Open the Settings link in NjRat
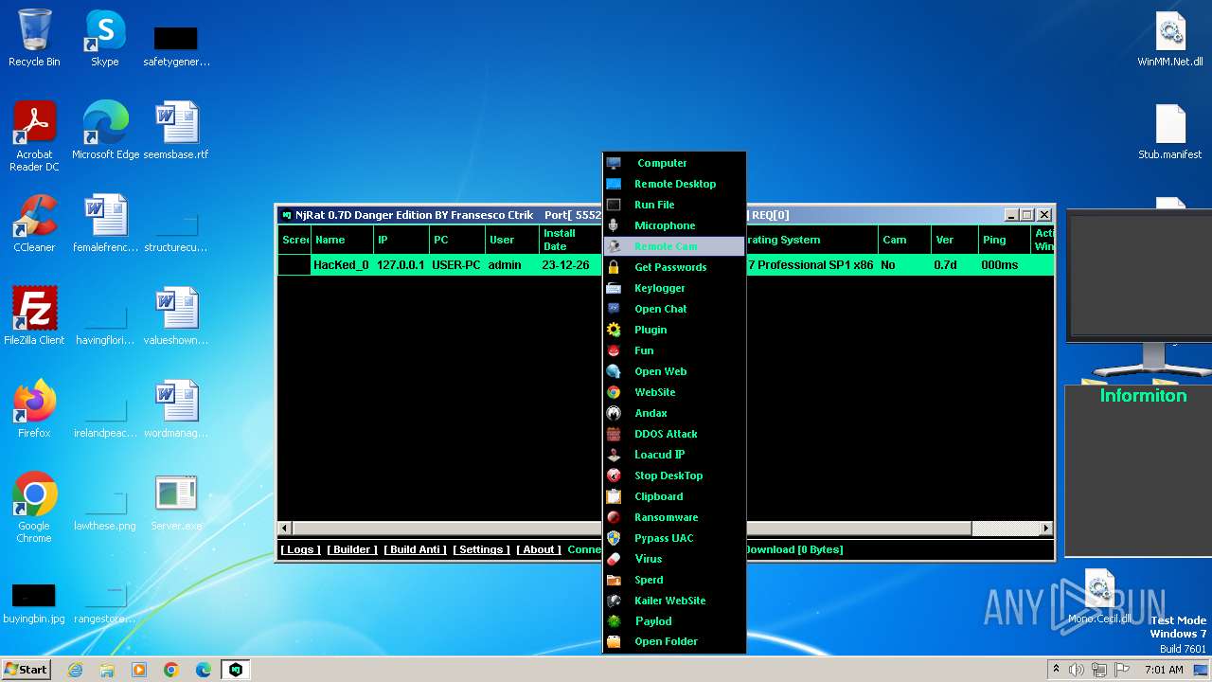The height and width of the screenshot is (682, 1212). (x=481, y=549)
